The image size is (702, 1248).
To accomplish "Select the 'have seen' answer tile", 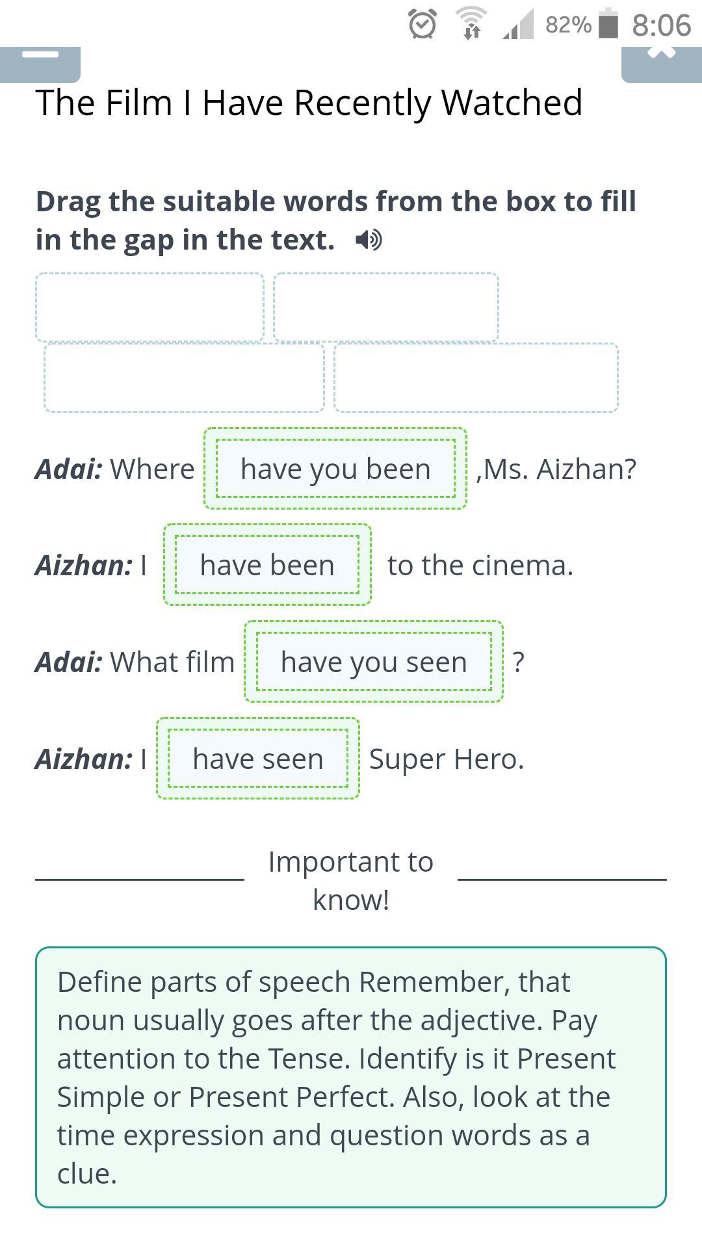I will tap(258, 759).
